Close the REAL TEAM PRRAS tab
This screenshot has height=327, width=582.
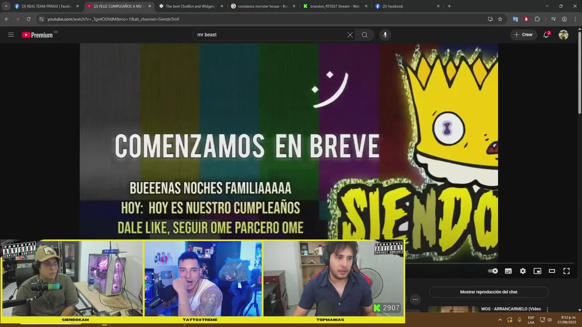(x=77, y=6)
